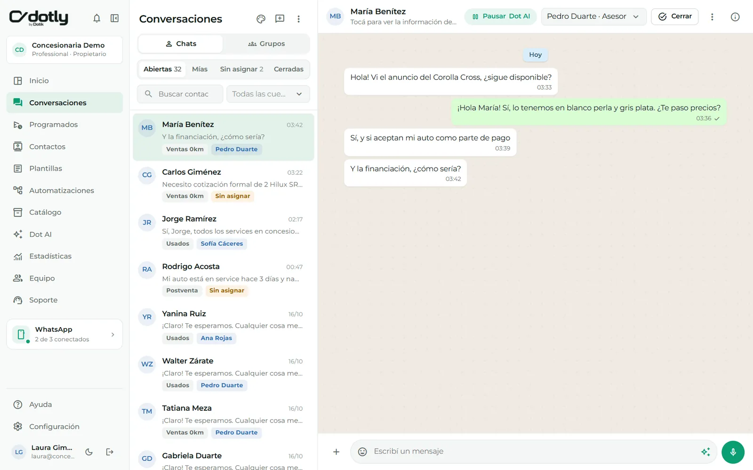The image size is (753, 470).
Task: Log out with the exit icon
Action: click(x=110, y=452)
